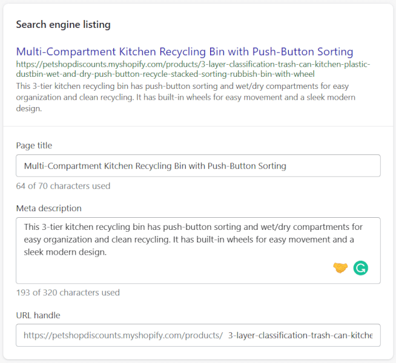Click the Page title input field

click(198, 166)
